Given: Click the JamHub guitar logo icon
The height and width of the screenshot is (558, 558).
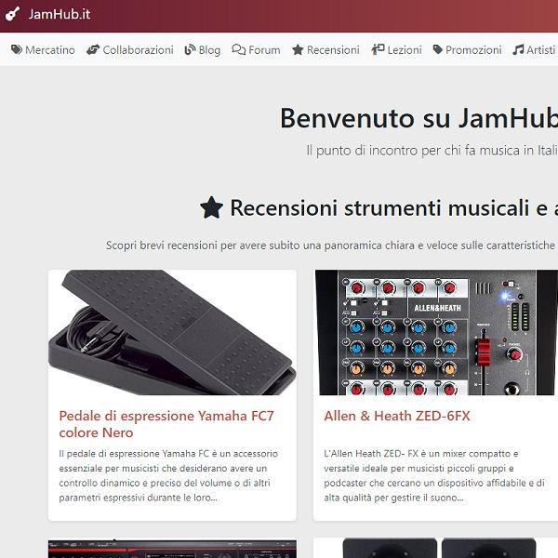Looking at the screenshot, I should (x=12, y=14).
